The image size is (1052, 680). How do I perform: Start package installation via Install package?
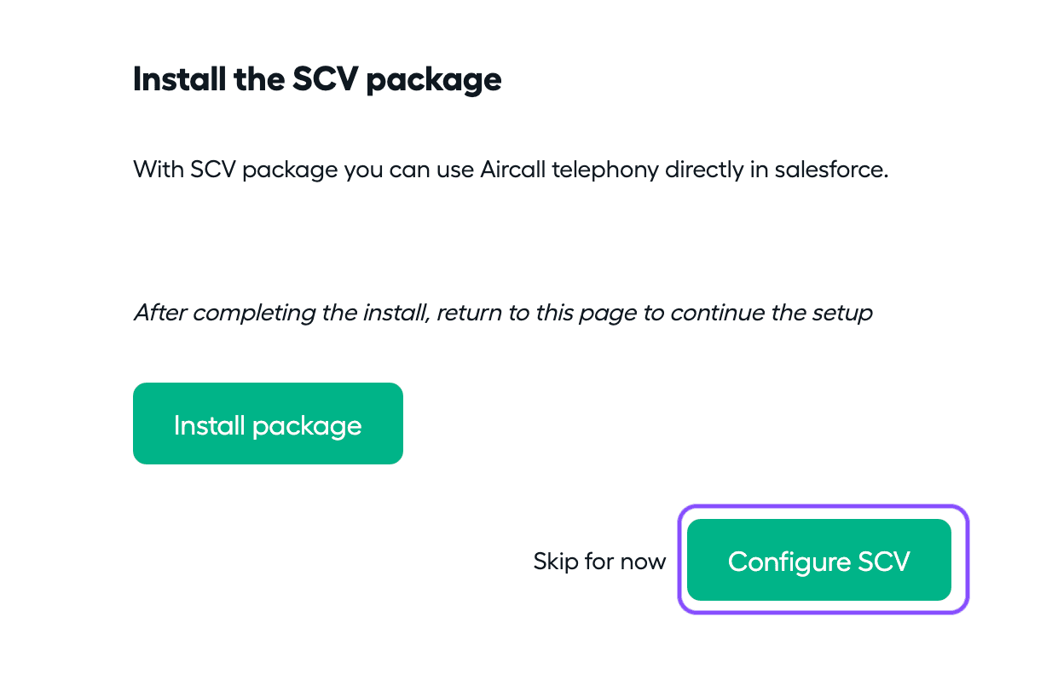click(268, 423)
